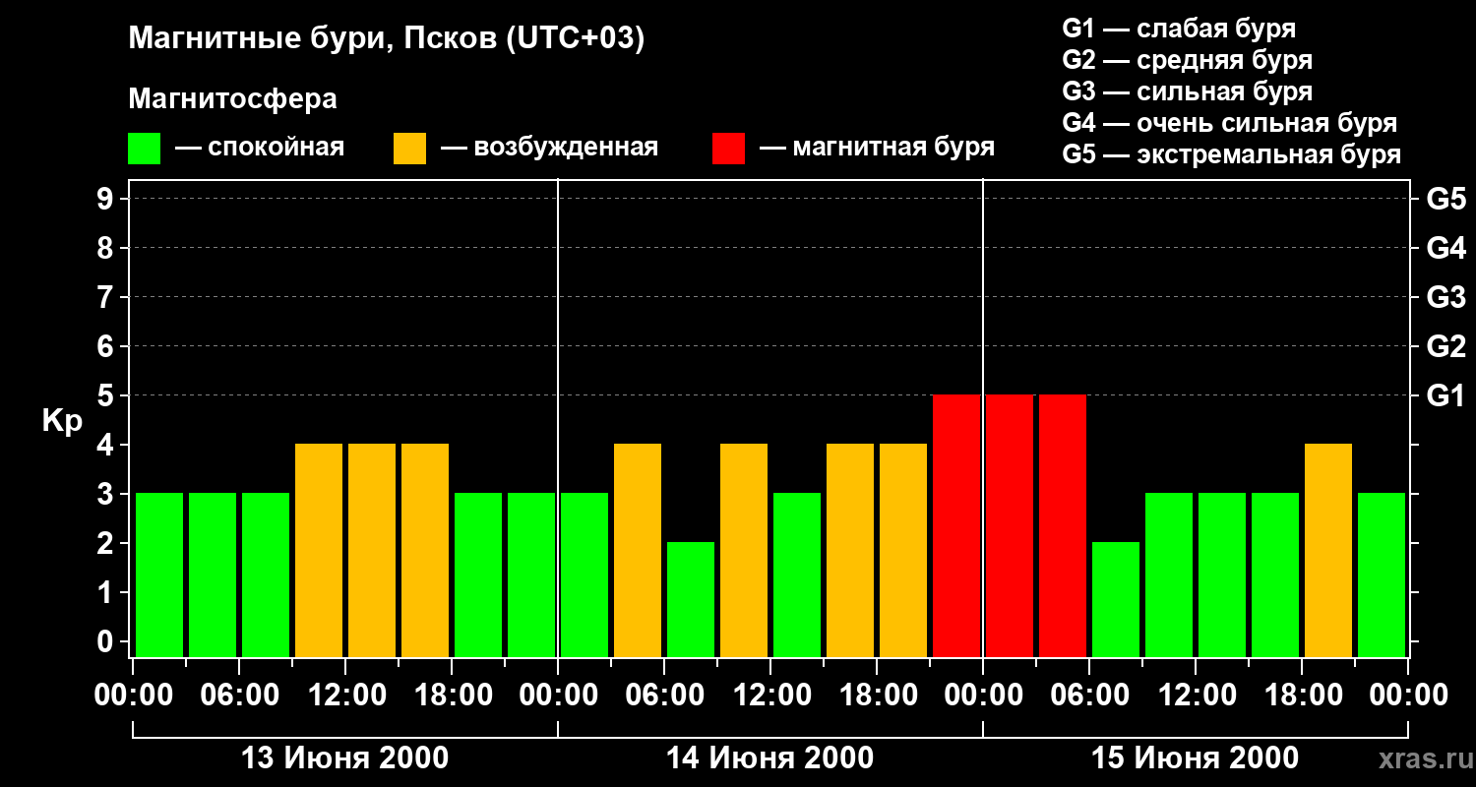1476x787 pixels.
Task: Click the green «спокойная» legend swatch
Action: tap(145, 149)
